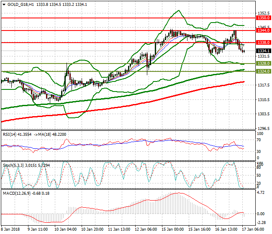Click the MACD(12,26,9) indicator label
This screenshot has width=272, height=234.
pos(17,193)
